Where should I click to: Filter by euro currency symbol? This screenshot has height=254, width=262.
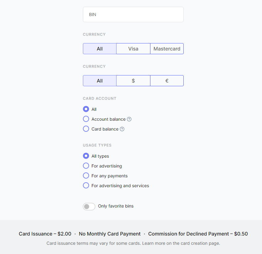pos(167,81)
